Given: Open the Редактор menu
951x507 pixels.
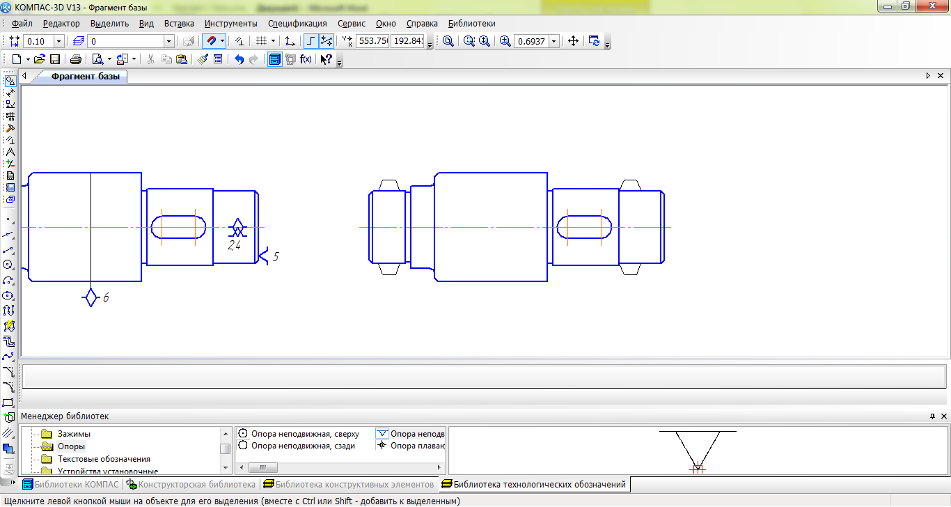Looking at the screenshot, I should (61, 23).
